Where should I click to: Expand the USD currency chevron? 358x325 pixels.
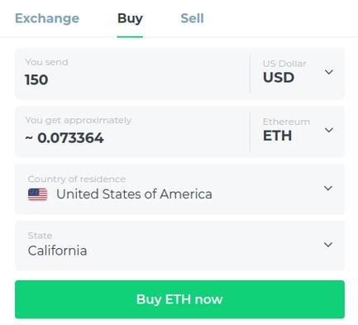[x=329, y=72]
